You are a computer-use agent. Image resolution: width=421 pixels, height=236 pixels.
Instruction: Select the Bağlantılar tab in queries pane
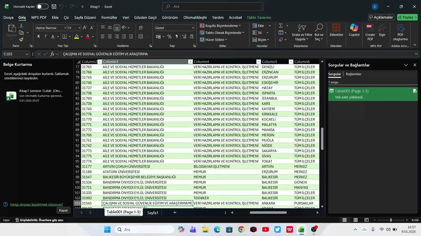pyautogui.click(x=354, y=74)
